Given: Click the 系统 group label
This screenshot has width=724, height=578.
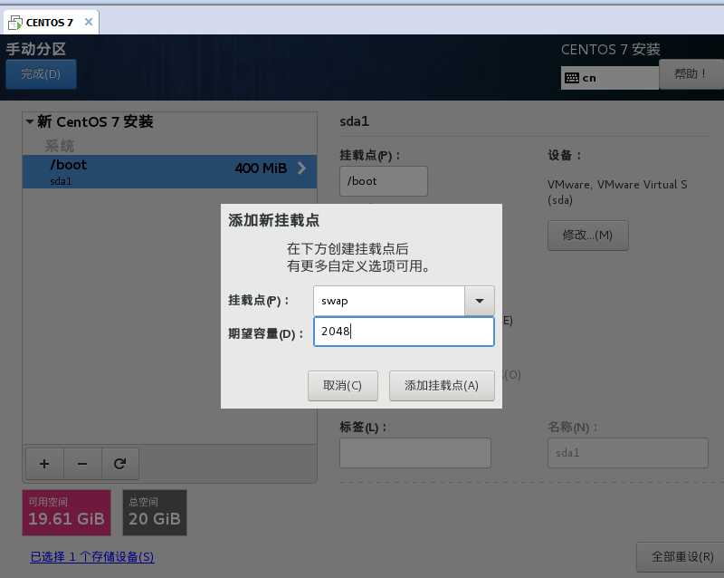Looking at the screenshot, I should [59, 146].
